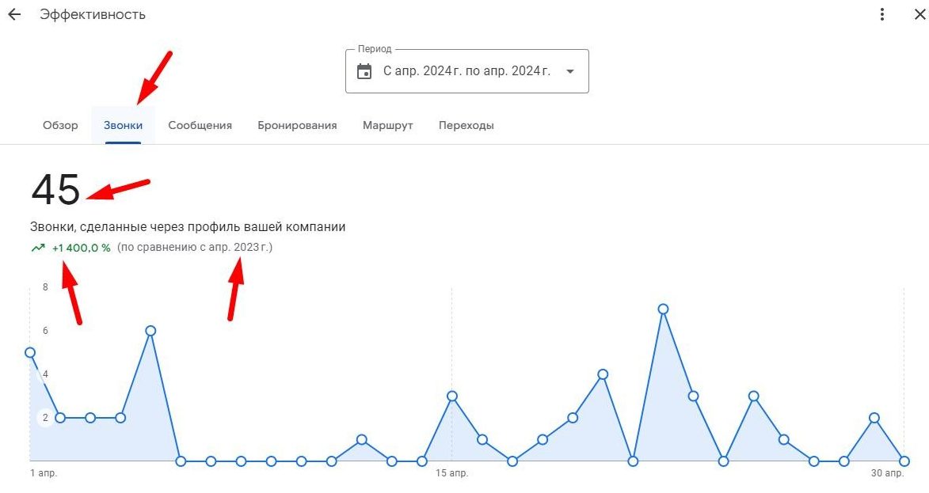The width and height of the screenshot is (929, 493).
Task: Click the first data point on 1 апр.
Action: point(30,352)
